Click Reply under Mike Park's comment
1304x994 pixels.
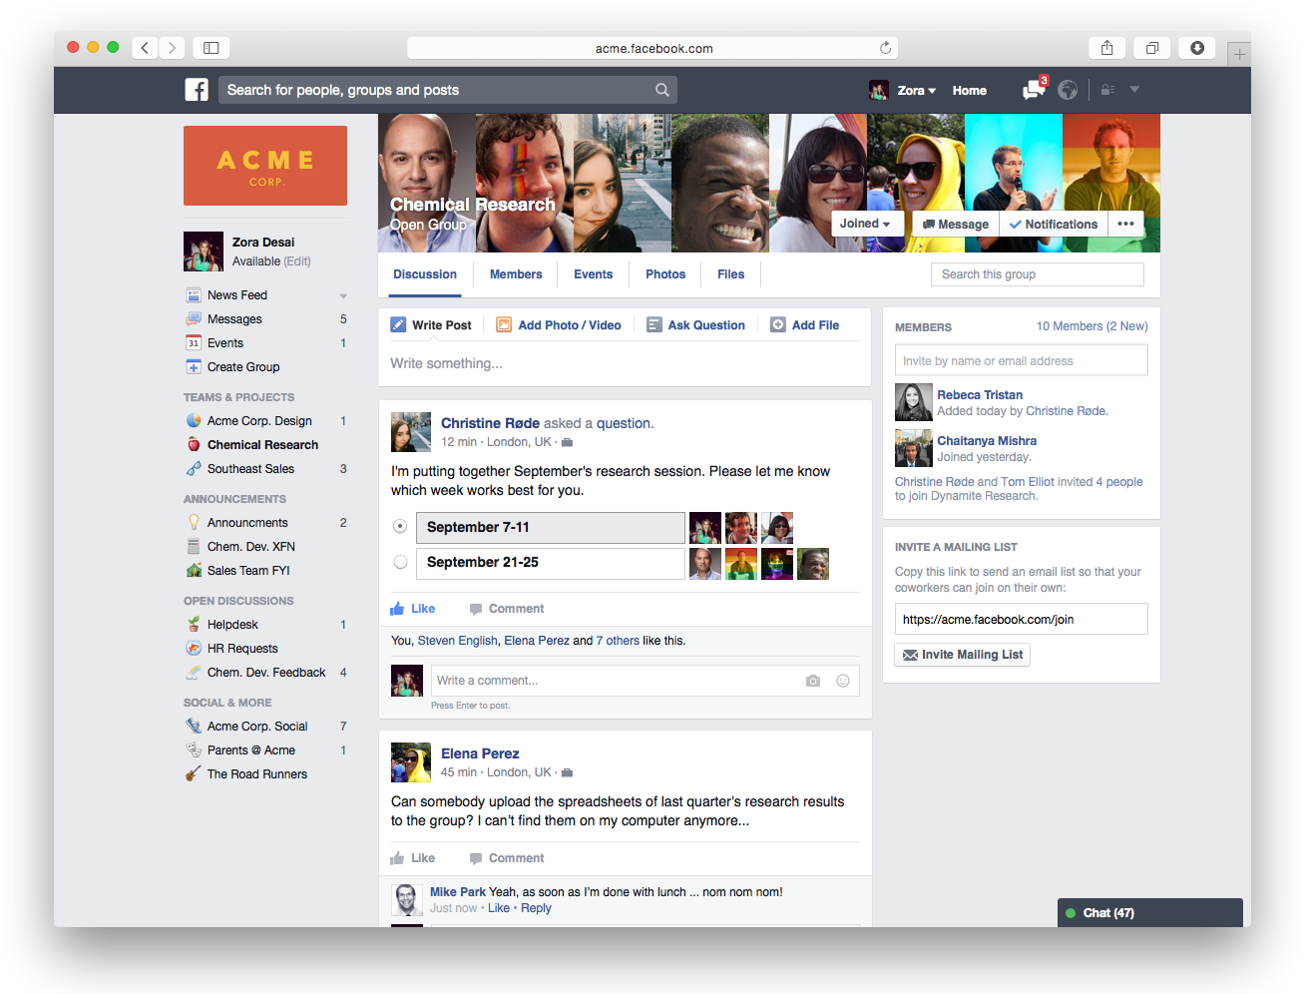[x=536, y=908]
